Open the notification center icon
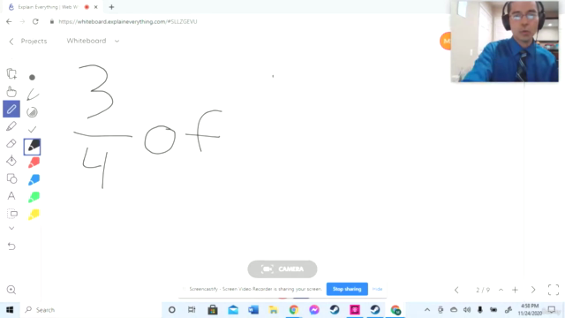 tap(551, 310)
